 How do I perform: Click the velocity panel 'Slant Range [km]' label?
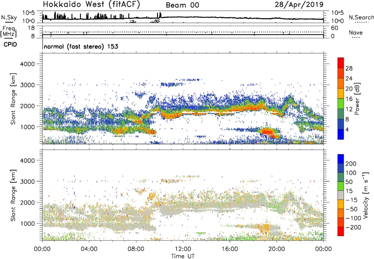(13, 195)
